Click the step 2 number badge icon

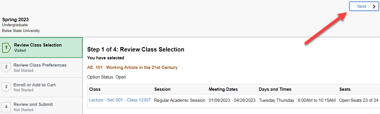[x=6, y=67]
